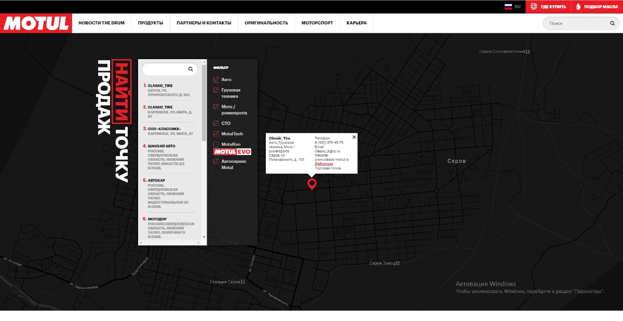Click the classic_k@ro.ru email in the popup
This screenshot has height=321, width=623.
click(327, 151)
